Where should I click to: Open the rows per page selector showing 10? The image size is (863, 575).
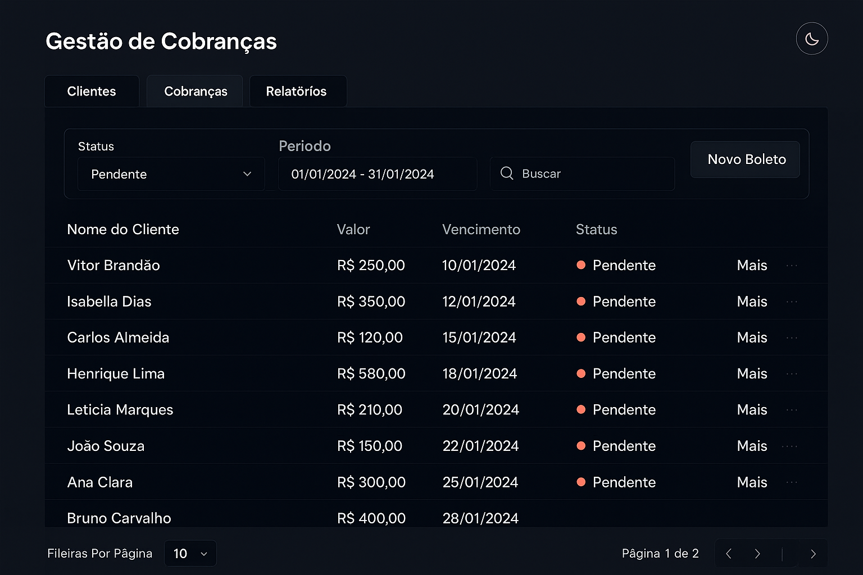click(x=190, y=553)
